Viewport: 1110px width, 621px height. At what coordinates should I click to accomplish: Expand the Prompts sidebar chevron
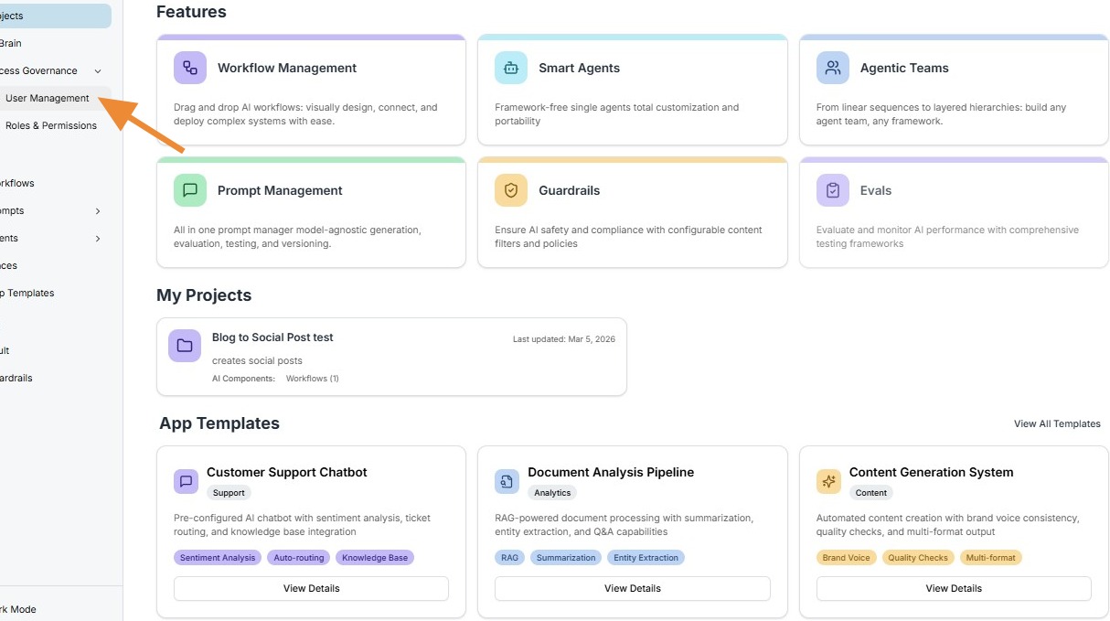click(98, 211)
